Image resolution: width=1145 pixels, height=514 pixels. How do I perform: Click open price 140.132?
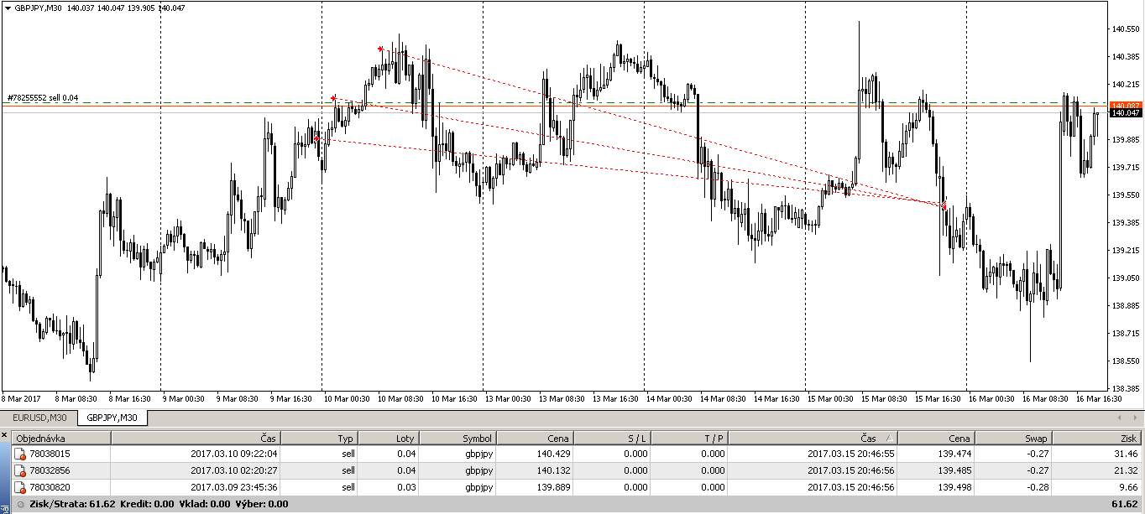tap(554, 470)
